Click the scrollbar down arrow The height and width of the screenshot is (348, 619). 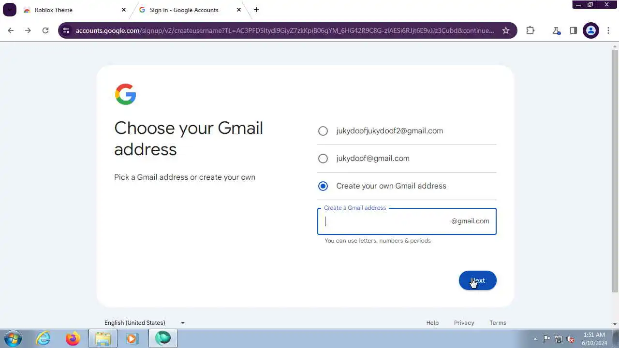coord(615,324)
